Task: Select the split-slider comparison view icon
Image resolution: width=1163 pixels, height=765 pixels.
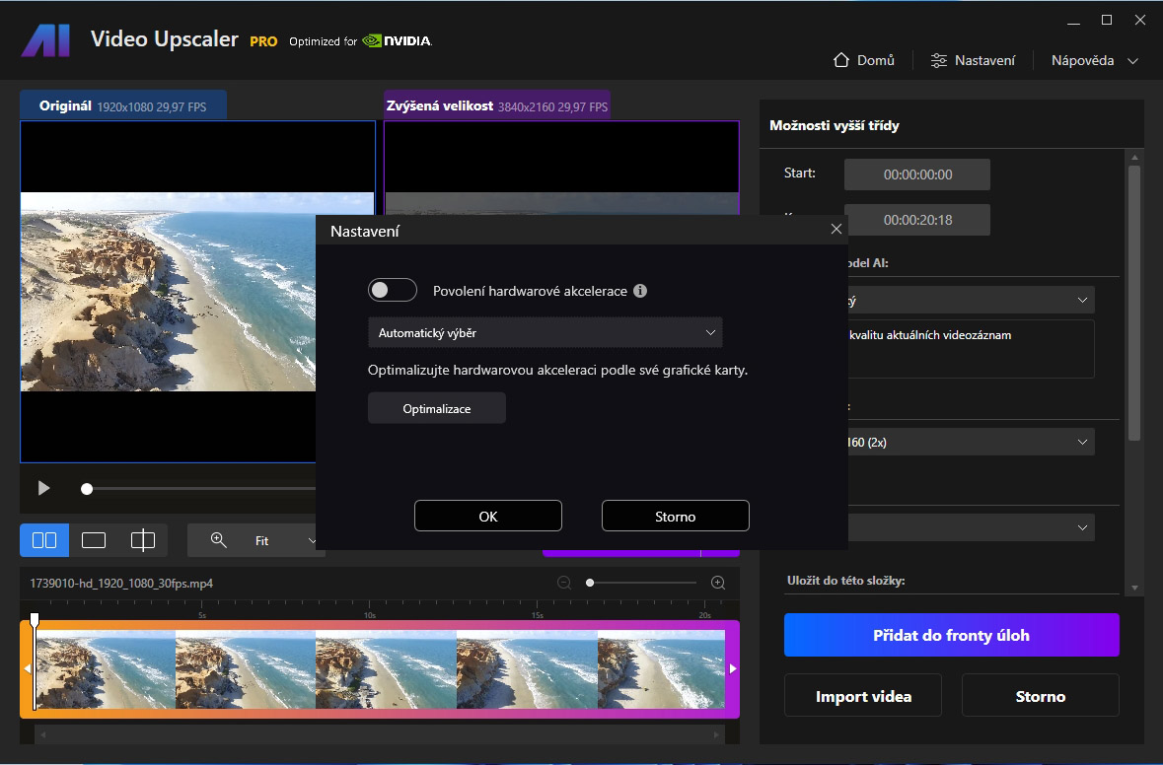Action: 143,540
